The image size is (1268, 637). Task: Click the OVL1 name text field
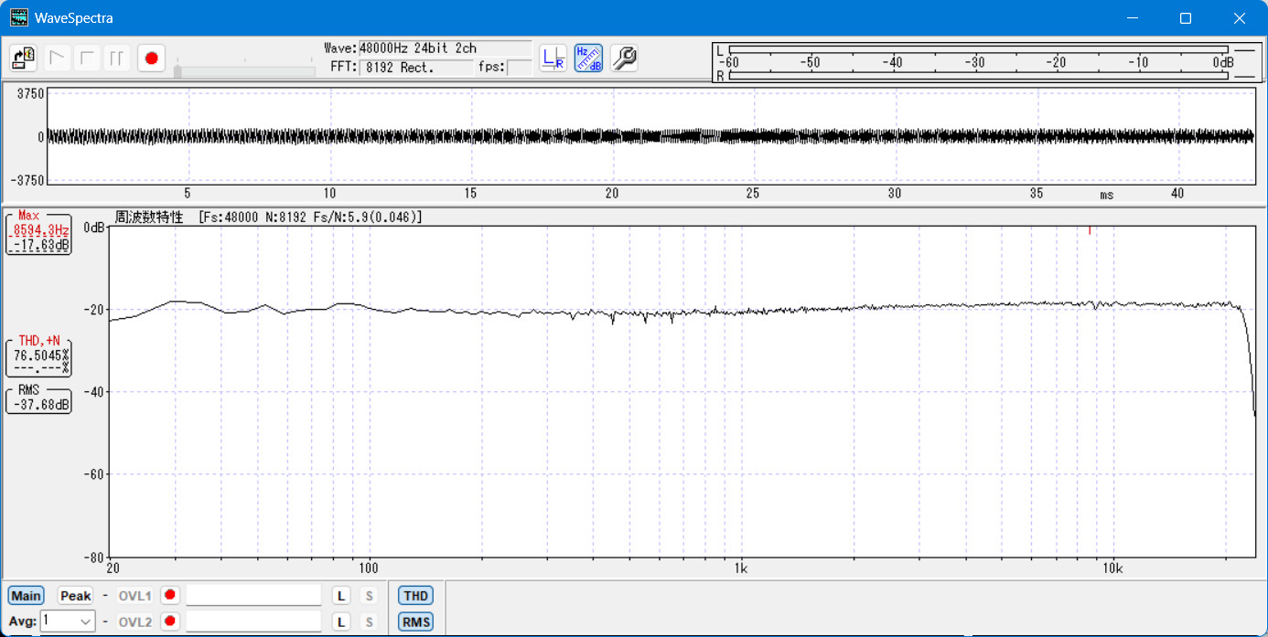(253, 596)
